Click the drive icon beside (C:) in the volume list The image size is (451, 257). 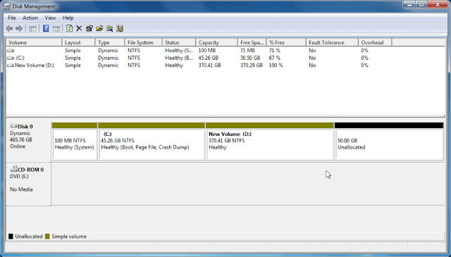(11, 58)
